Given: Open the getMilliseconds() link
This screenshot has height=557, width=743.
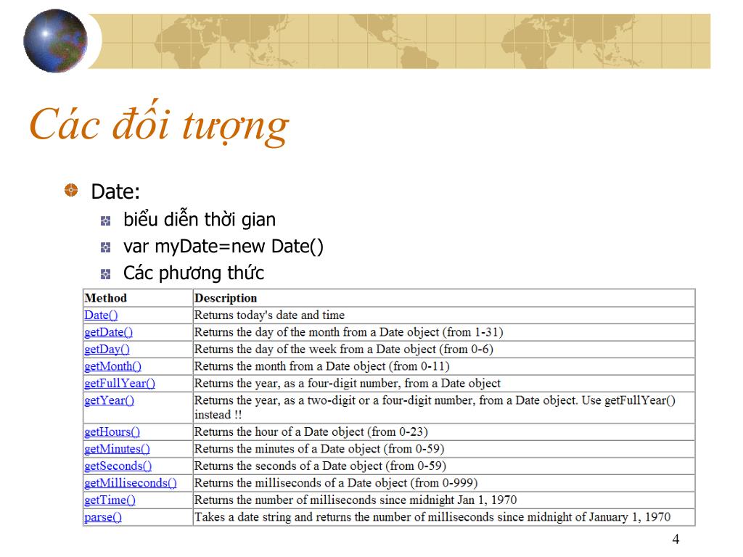Looking at the screenshot, I should (x=131, y=483).
